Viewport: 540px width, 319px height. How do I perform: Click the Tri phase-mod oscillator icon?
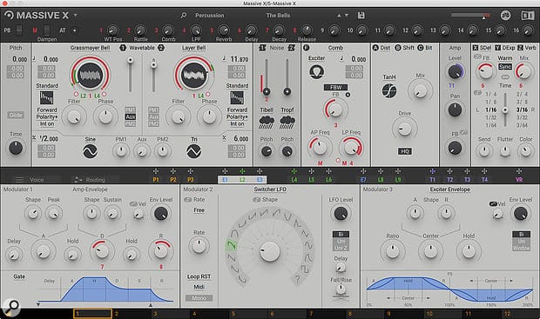pos(194,151)
